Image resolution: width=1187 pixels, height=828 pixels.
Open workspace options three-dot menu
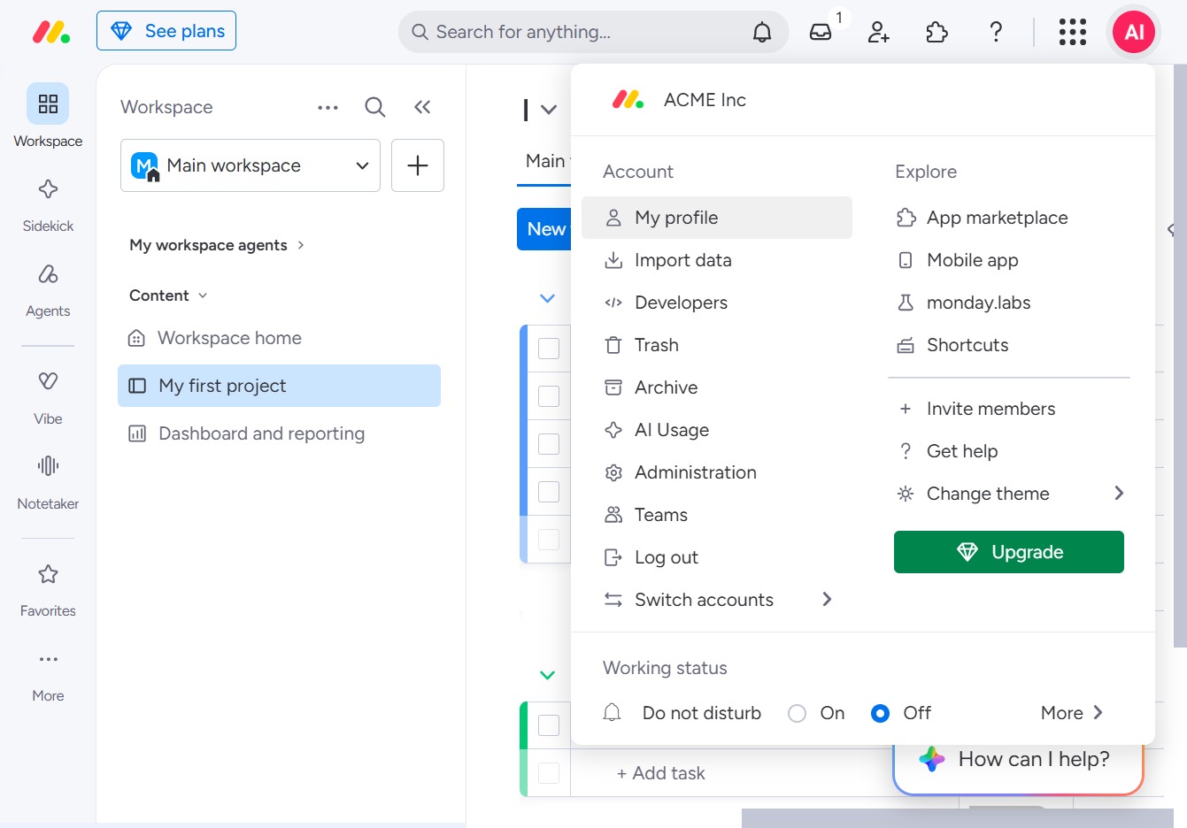tap(328, 107)
